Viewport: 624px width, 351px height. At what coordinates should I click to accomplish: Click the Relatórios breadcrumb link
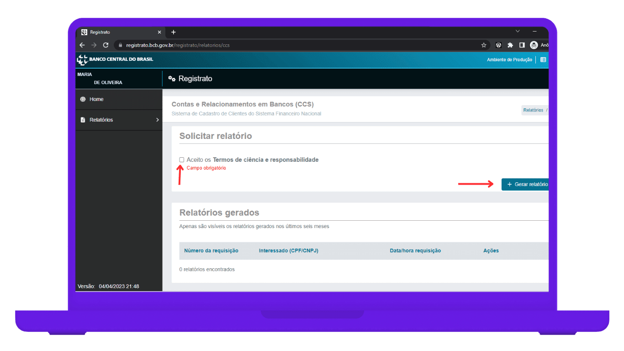[533, 110]
